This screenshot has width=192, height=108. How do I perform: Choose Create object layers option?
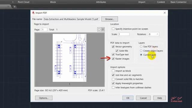click(141, 51)
